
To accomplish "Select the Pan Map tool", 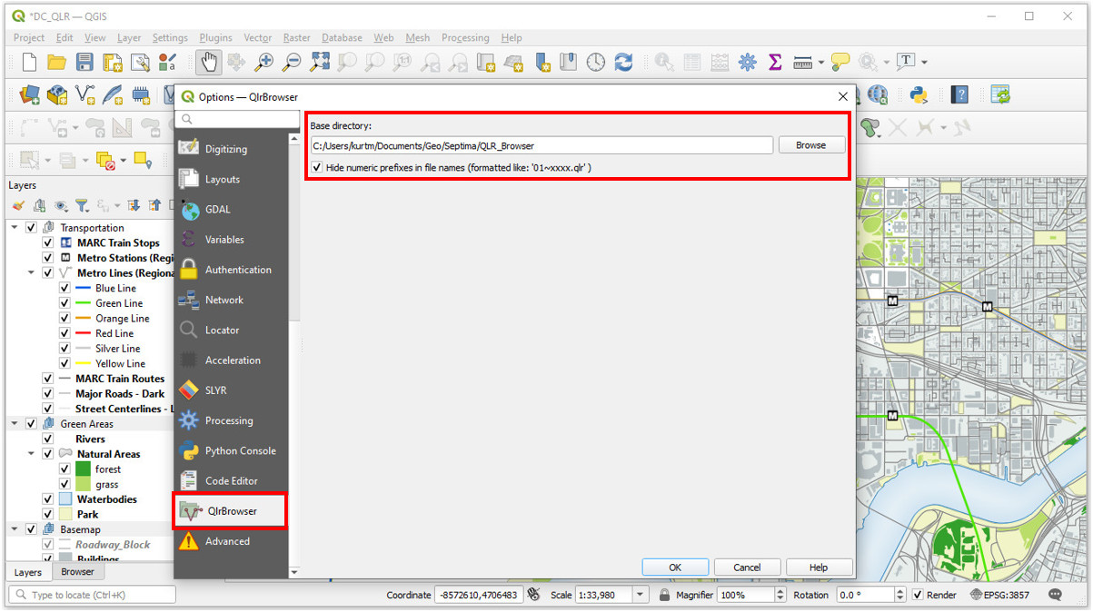I will point(208,62).
